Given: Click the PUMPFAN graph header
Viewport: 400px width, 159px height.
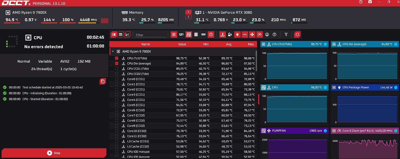Looking at the screenshot, I should point(294,131).
